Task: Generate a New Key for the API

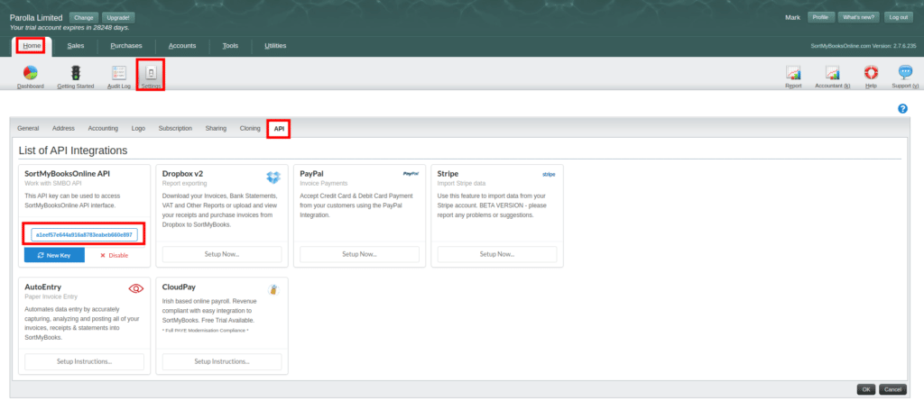Action: 54,255
